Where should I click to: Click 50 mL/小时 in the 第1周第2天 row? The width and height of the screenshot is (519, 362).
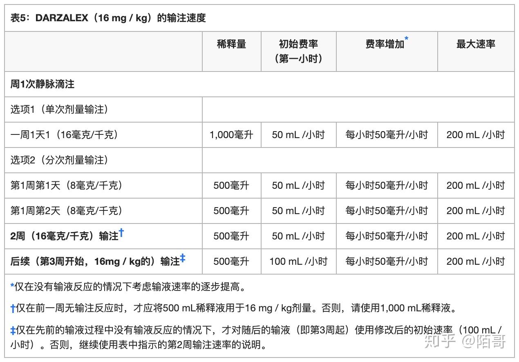[x=298, y=211]
